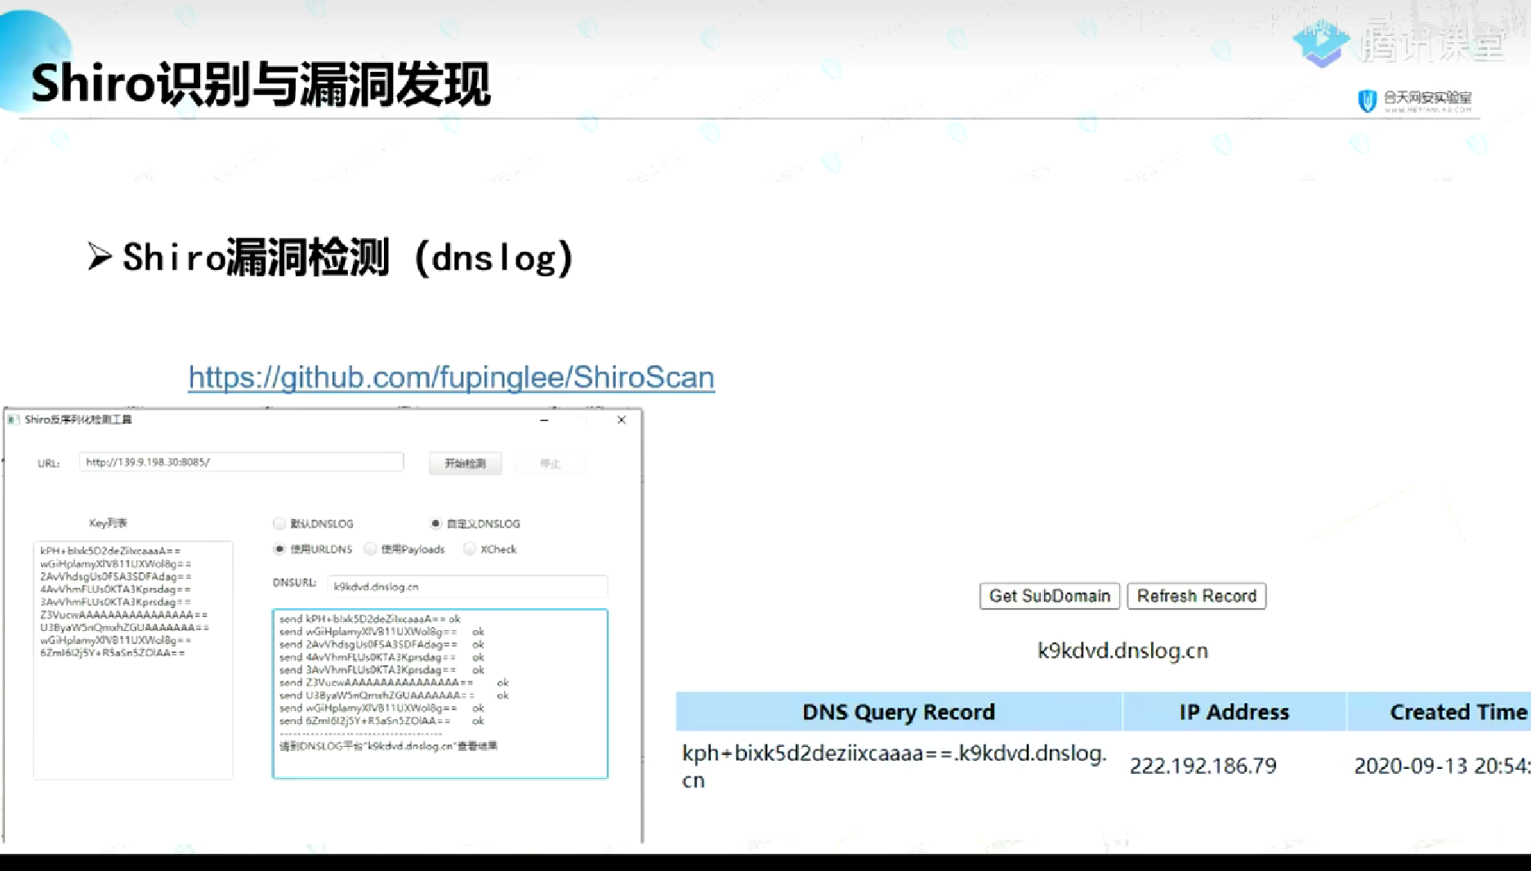This screenshot has height=871, width=1531.
Task: Click the 'send kPH+' output log line
Action: [x=370, y=619]
